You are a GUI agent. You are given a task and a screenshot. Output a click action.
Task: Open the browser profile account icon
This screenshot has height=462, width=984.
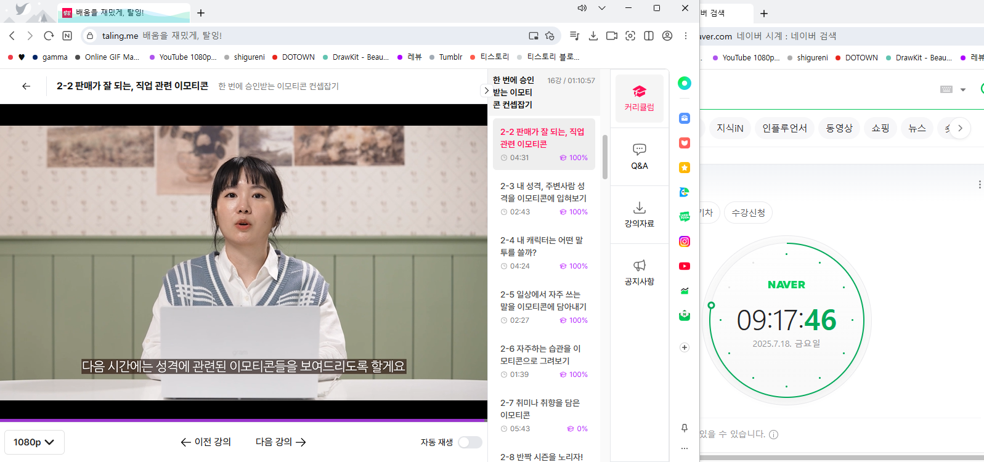(x=667, y=36)
